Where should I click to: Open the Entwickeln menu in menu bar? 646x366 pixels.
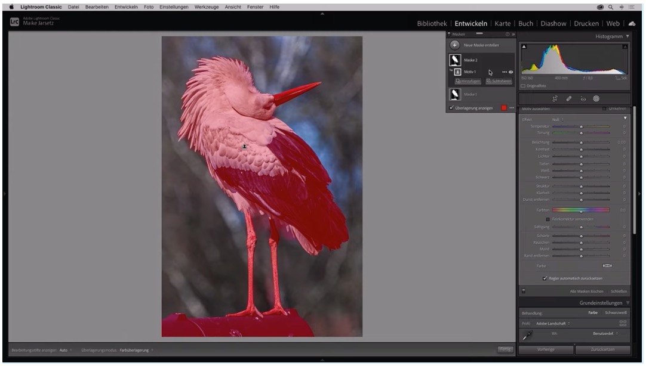coord(126,7)
